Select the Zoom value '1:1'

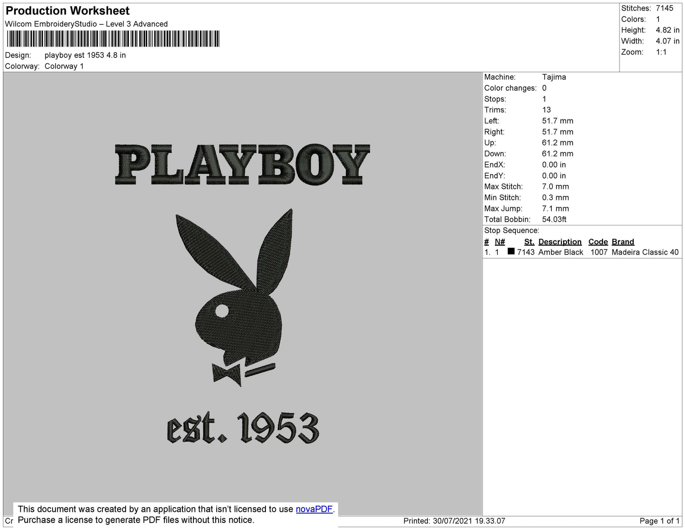[661, 52]
